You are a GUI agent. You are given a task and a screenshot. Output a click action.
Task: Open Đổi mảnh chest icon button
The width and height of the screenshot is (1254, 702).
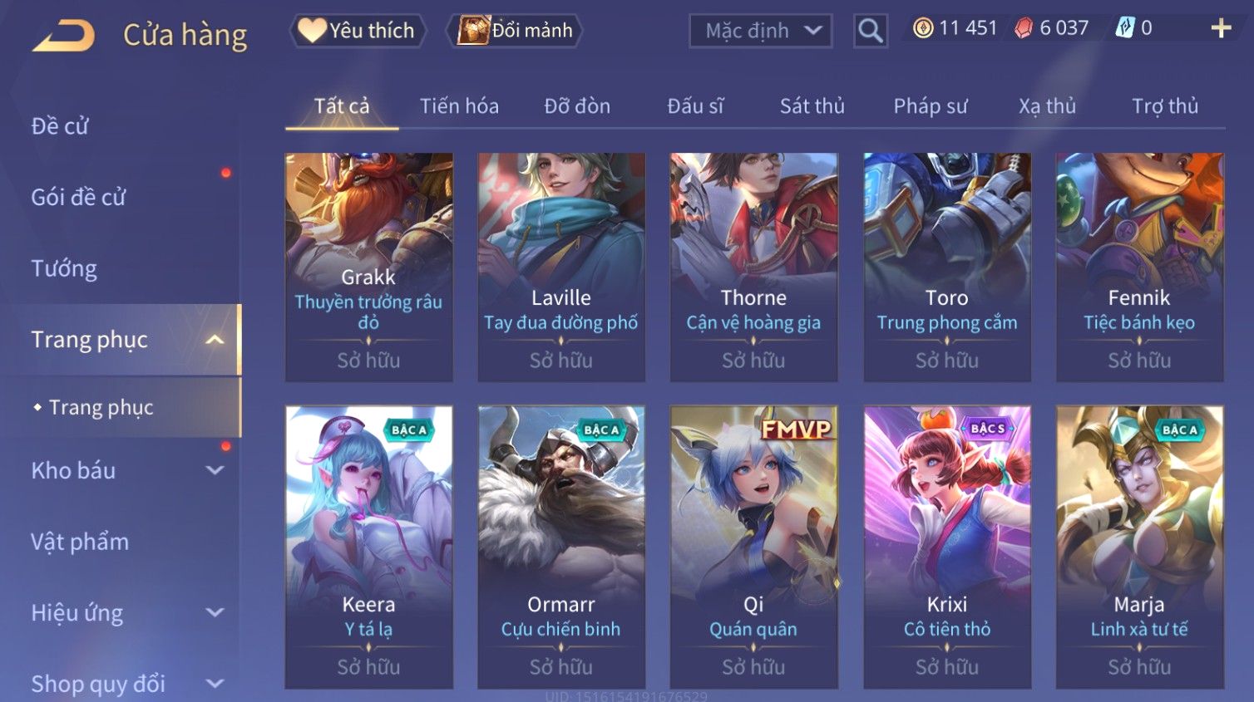pyautogui.click(x=515, y=31)
